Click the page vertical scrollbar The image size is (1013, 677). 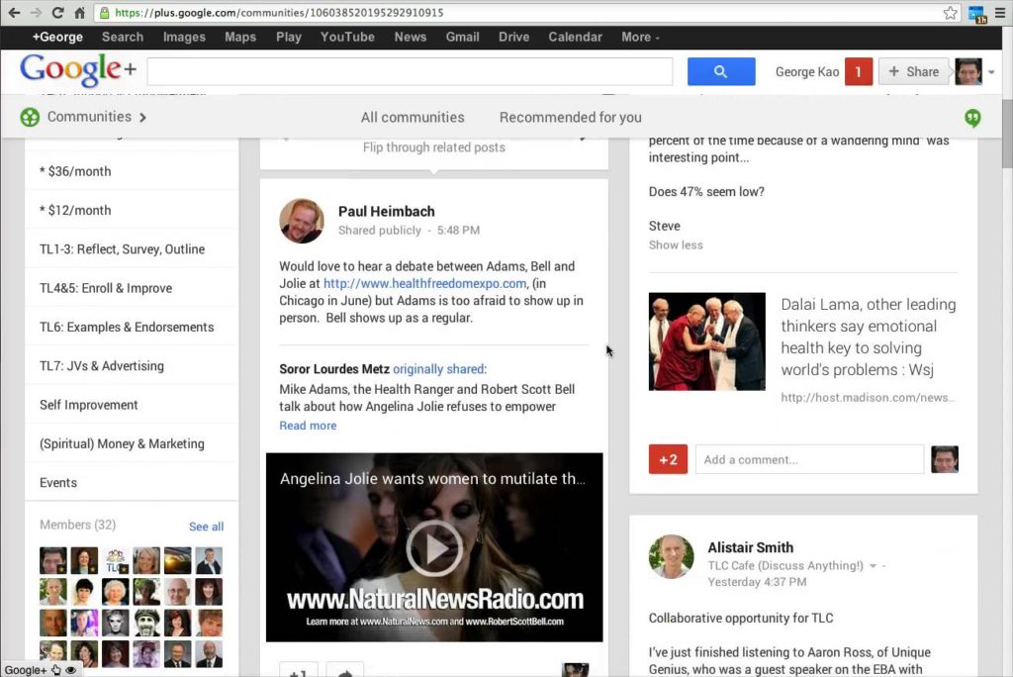1006,136
